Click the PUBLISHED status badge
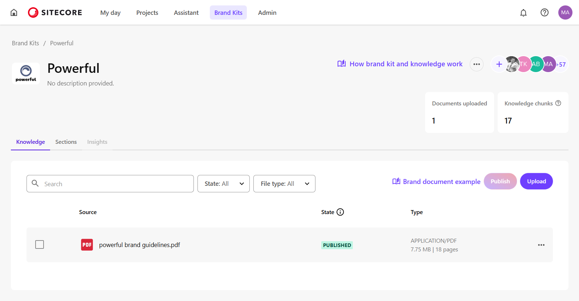Screen dimensions: 579x301 337,245
